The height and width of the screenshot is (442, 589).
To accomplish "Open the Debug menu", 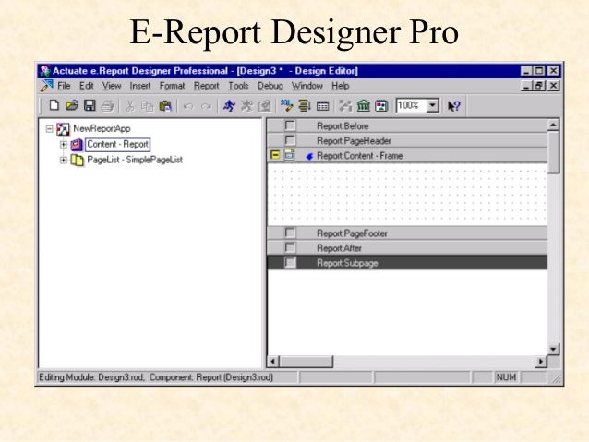I will (270, 86).
